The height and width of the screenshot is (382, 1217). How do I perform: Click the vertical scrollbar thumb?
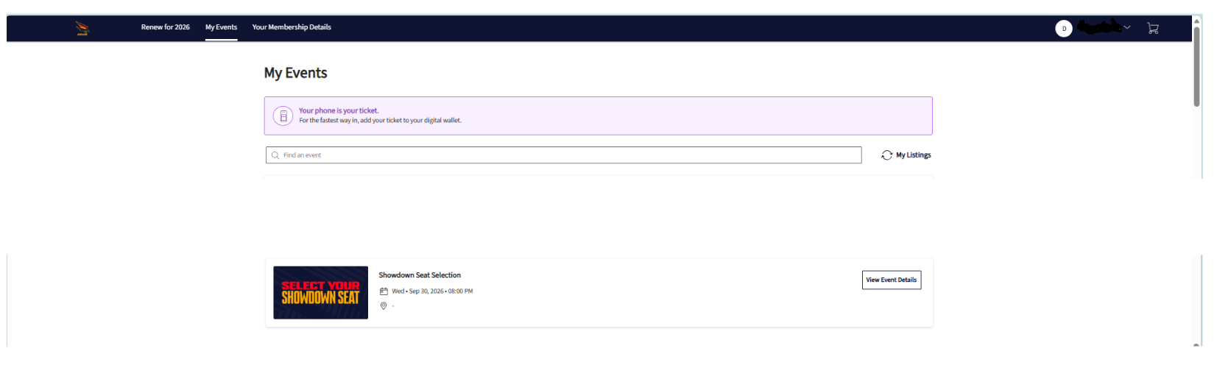click(x=1196, y=66)
